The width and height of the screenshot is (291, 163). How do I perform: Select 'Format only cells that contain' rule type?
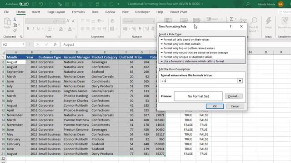[202, 44]
